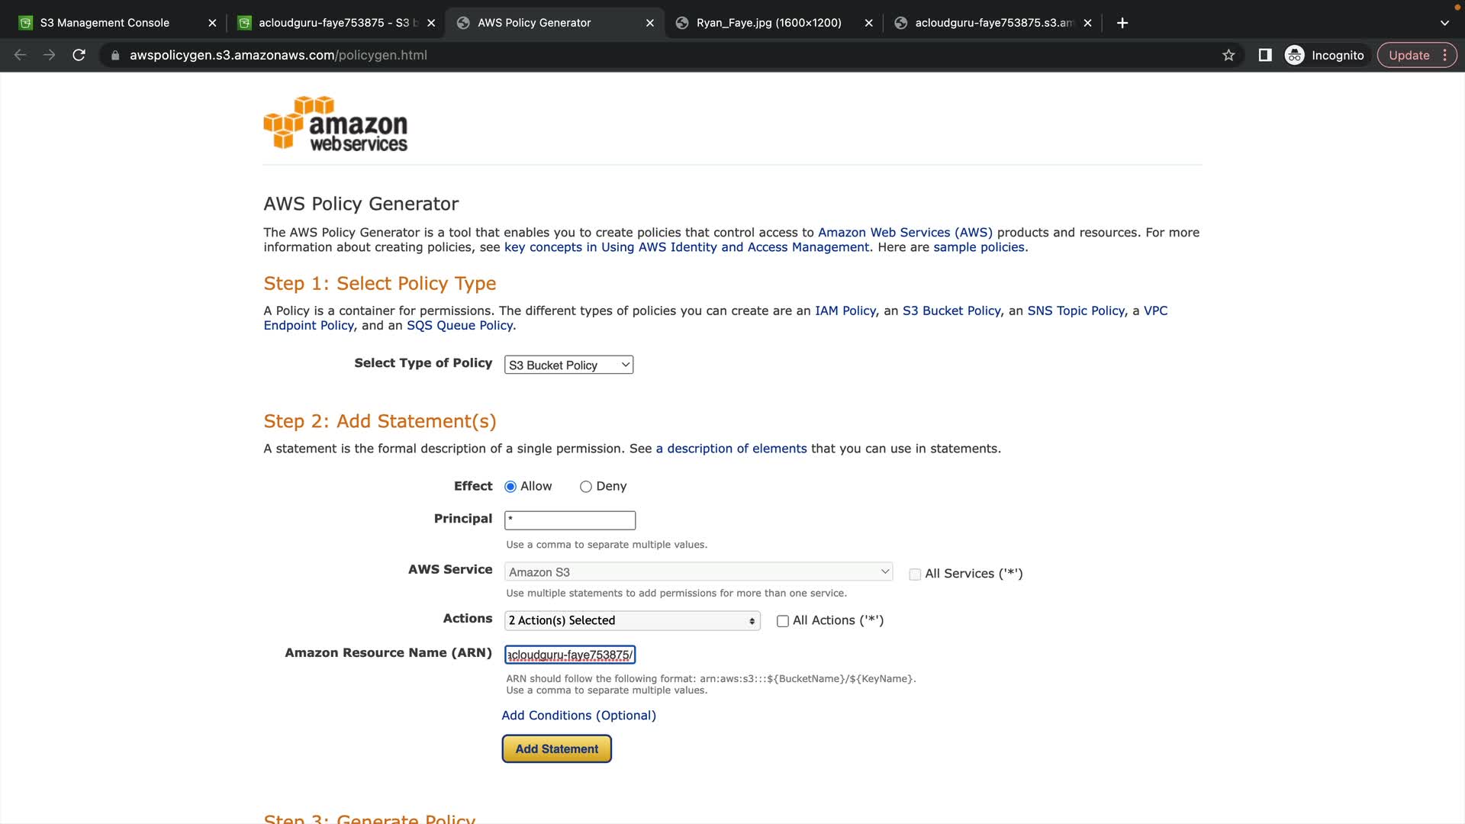Bookmark this page with the star icon
1465x824 pixels.
pos(1228,55)
